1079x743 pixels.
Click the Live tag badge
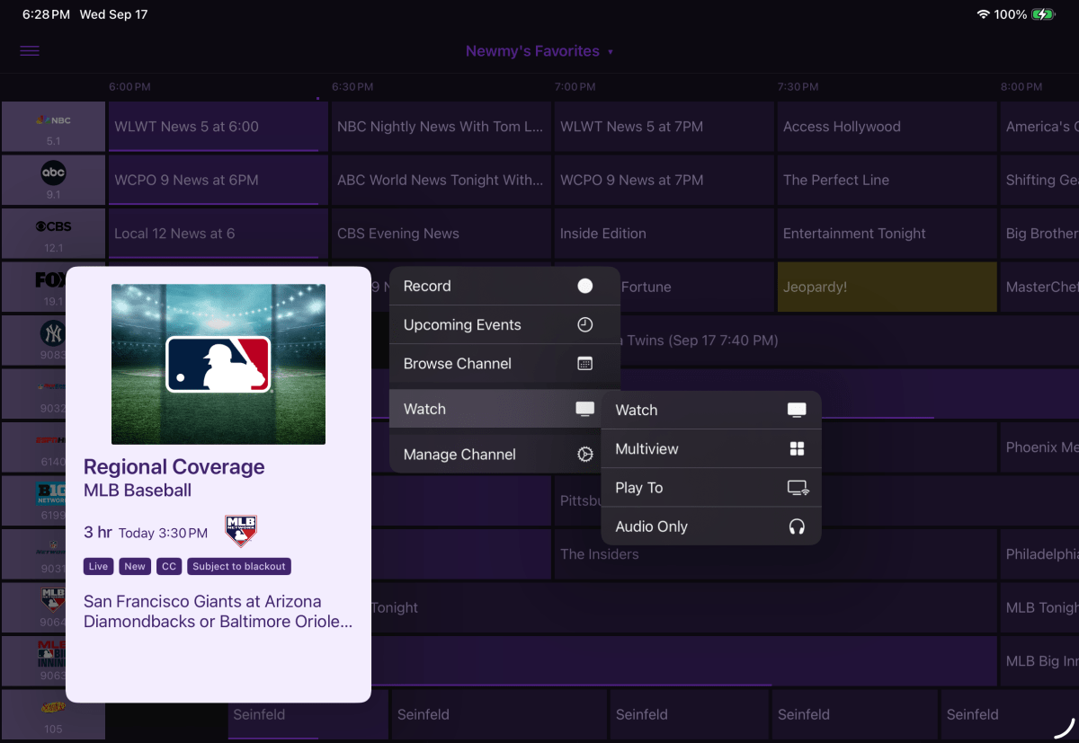coord(99,566)
